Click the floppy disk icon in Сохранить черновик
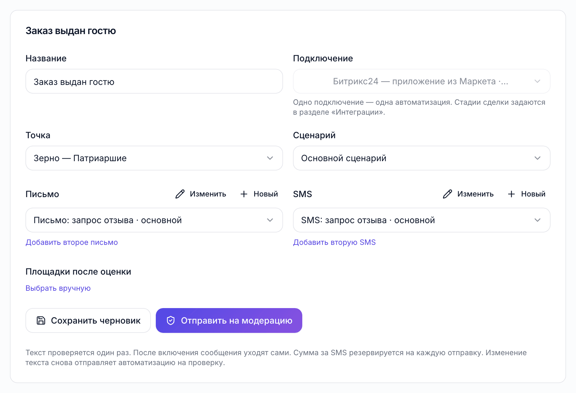This screenshot has height=393, width=576. (41, 320)
